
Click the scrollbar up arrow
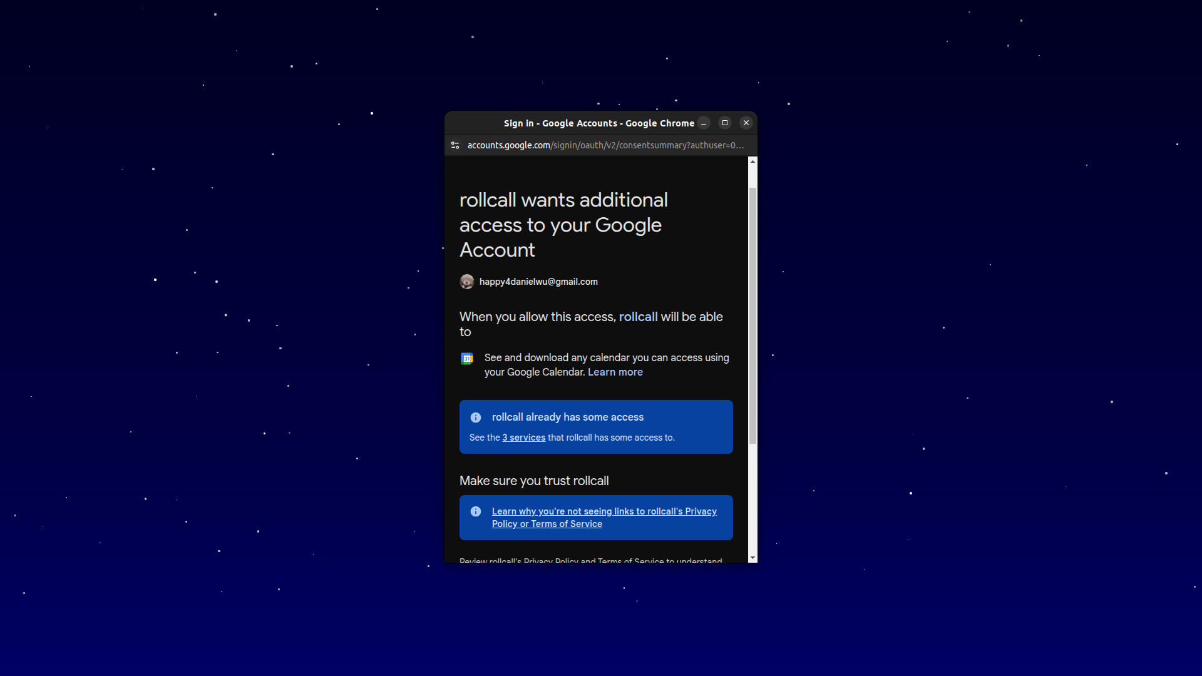pos(753,161)
